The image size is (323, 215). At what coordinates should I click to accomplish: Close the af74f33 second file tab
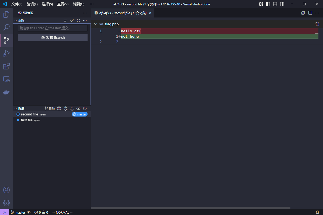[150, 13]
